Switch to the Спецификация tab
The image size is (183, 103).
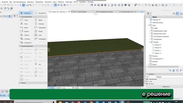click(105, 12)
